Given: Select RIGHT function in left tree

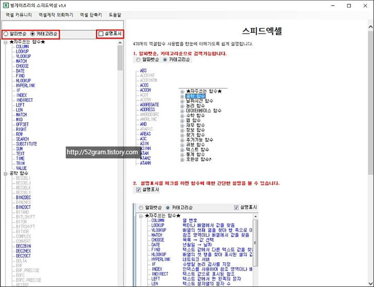Looking at the screenshot, I should 21,130.
